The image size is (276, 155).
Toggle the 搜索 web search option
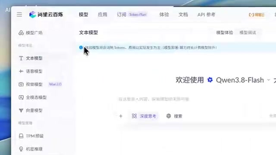174,116
